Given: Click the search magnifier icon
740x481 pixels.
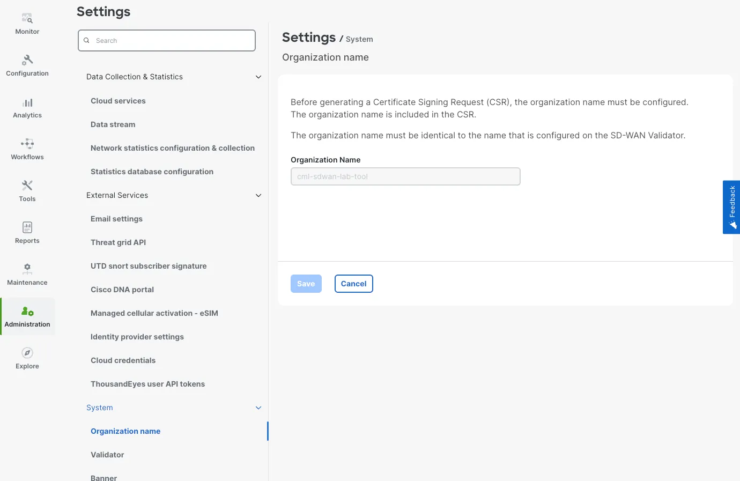Looking at the screenshot, I should pos(86,40).
